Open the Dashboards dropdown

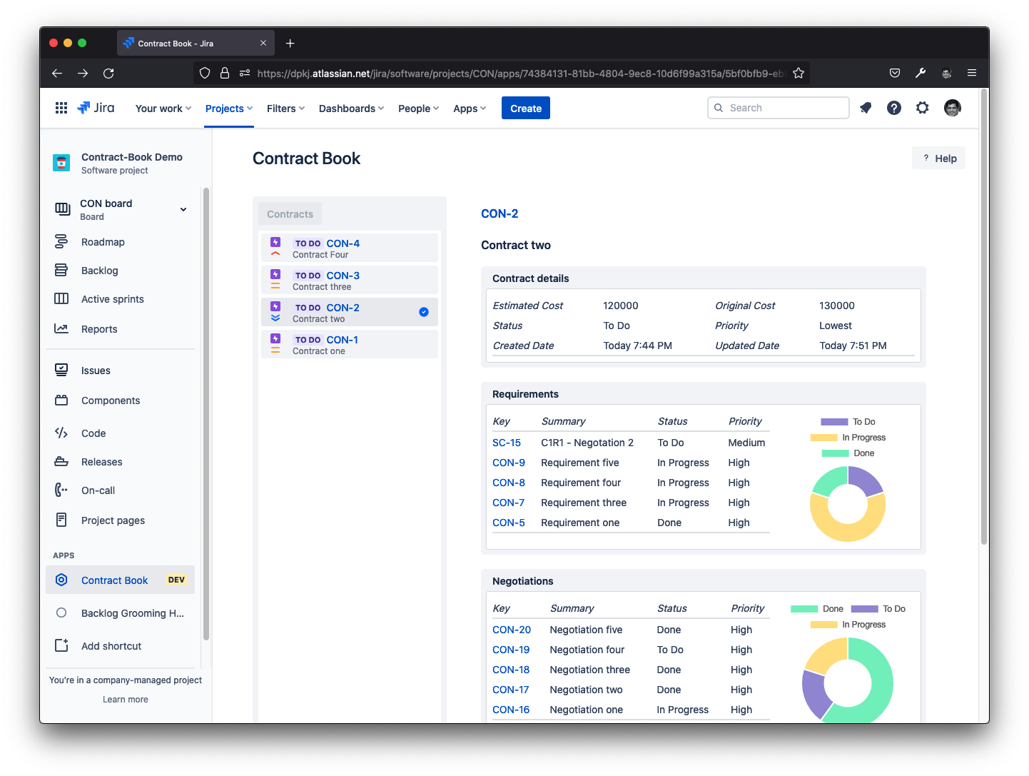pos(351,109)
